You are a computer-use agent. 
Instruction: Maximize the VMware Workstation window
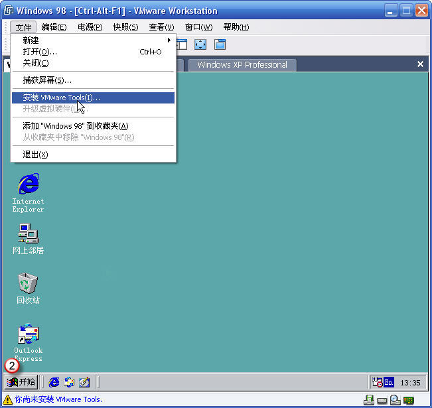coord(406,11)
